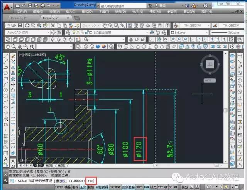Screen dimensions: 247x190
Task: Toggle 3DOSNAP in status bar
Action: pyautogui.click(x=115, y=187)
